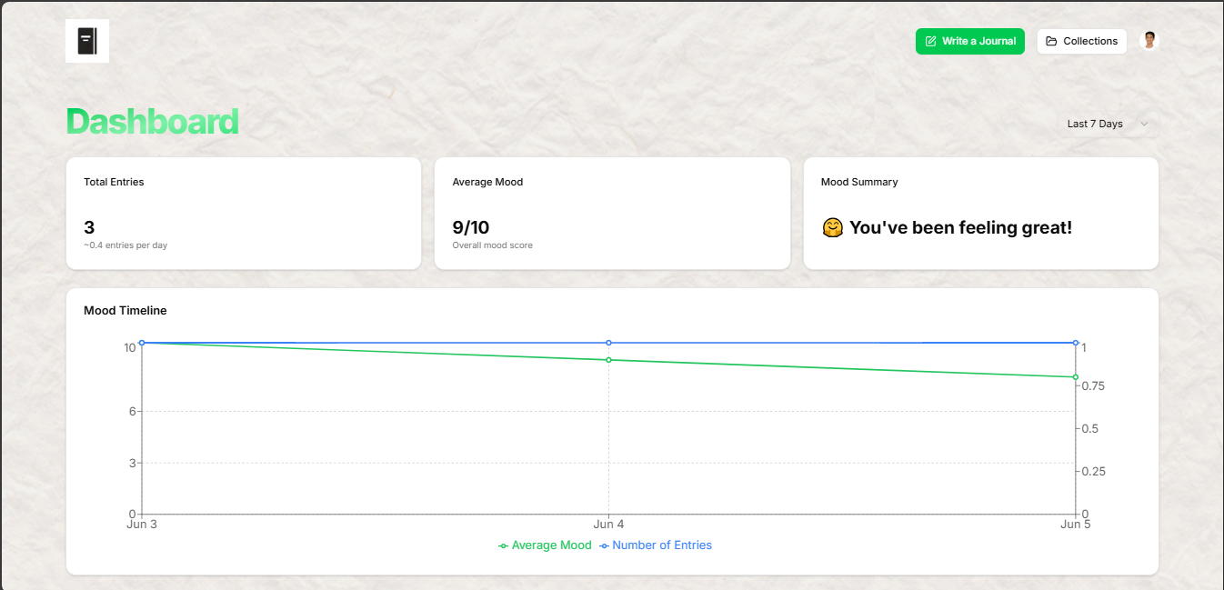Toggle the Number of Entries legend label
Viewport: 1224px width, 590px height.
tap(661, 545)
